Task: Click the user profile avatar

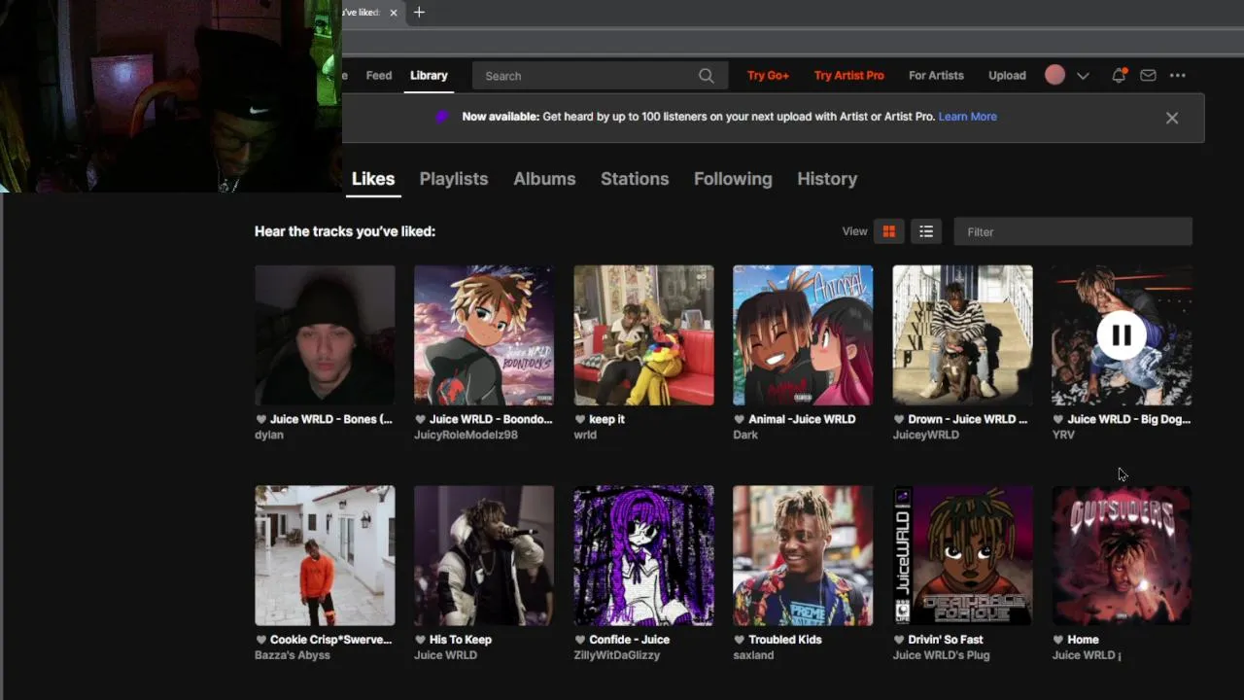Action: pyautogui.click(x=1054, y=75)
